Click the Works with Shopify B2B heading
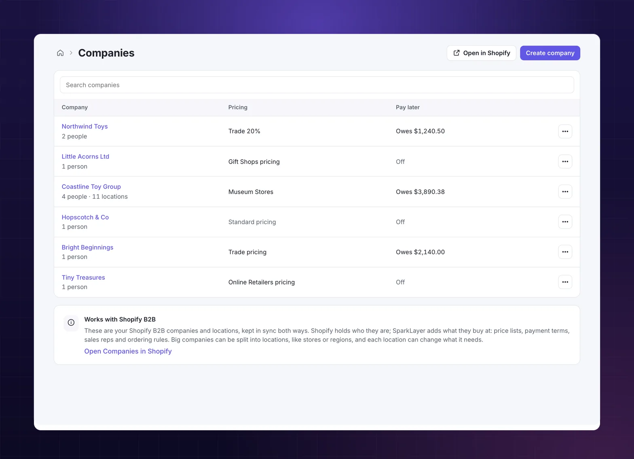The width and height of the screenshot is (634, 459). point(120,319)
